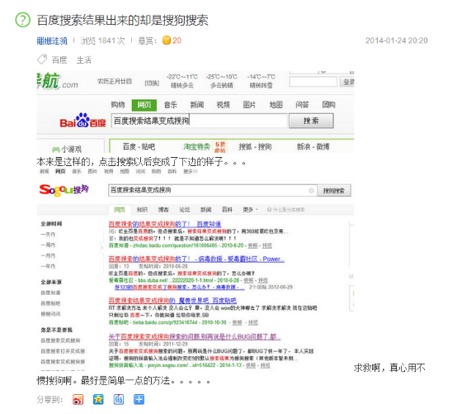Click the Sogou search input field
Image resolution: width=457 pixels, height=414 pixels.
(x=213, y=190)
